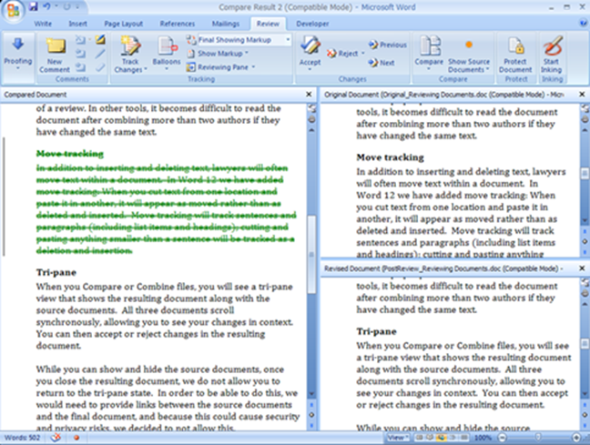The width and height of the screenshot is (590, 445).
Task: Toggle the Reviewing Pane display
Action: [x=225, y=66]
